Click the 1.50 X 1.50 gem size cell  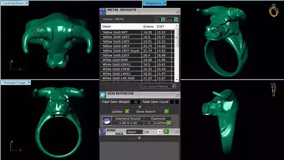128,123
